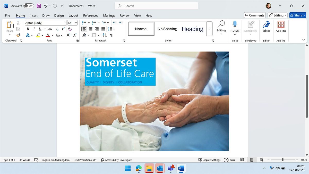Apply yellow text highlight
Image resolution: width=309 pixels, height=174 pixels.
(38, 35)
